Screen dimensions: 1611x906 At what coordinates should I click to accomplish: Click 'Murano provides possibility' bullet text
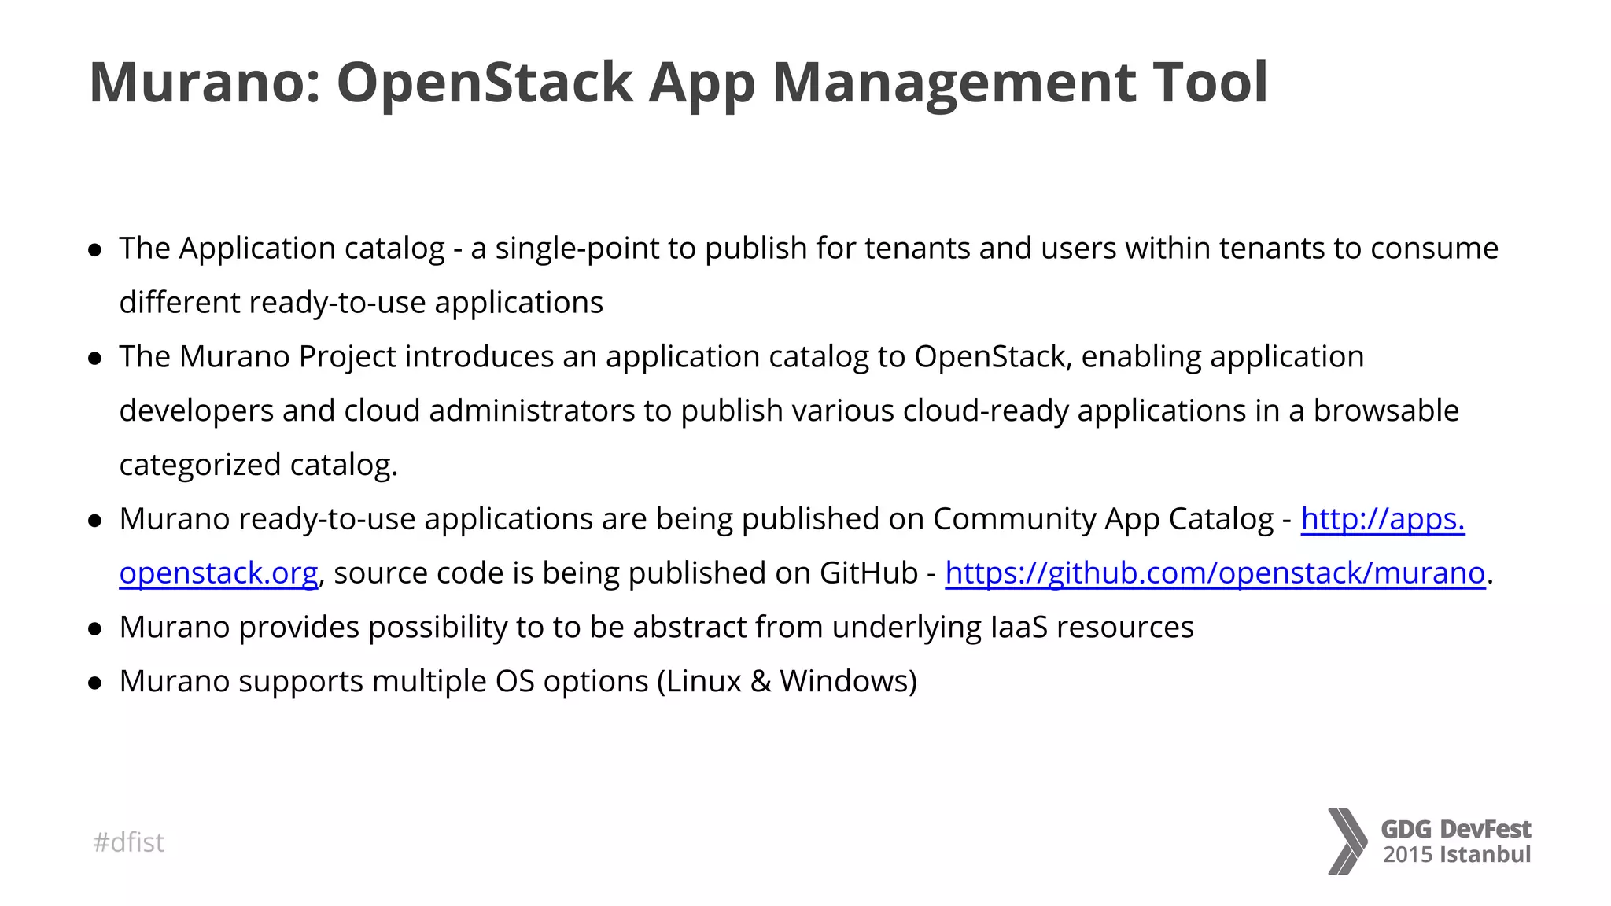click(657, 627)
